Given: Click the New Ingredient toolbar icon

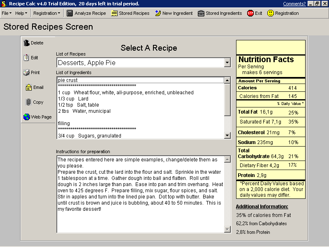Looking at the screenshot, I should [x=158, y=13].
